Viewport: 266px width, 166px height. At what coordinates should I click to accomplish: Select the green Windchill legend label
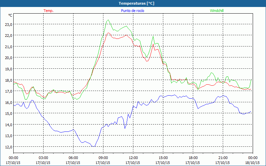point(217,11)
